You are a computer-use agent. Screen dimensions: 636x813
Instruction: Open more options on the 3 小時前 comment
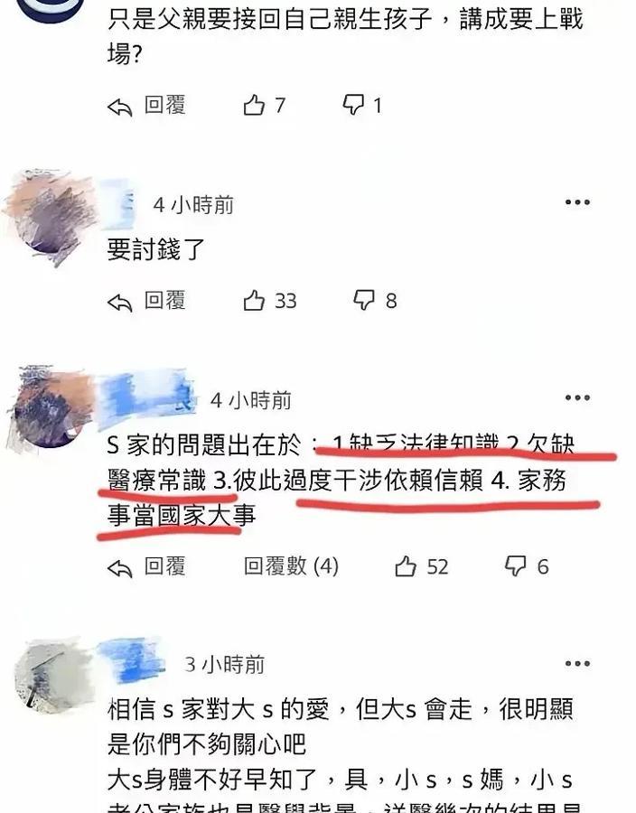(577, 663)
